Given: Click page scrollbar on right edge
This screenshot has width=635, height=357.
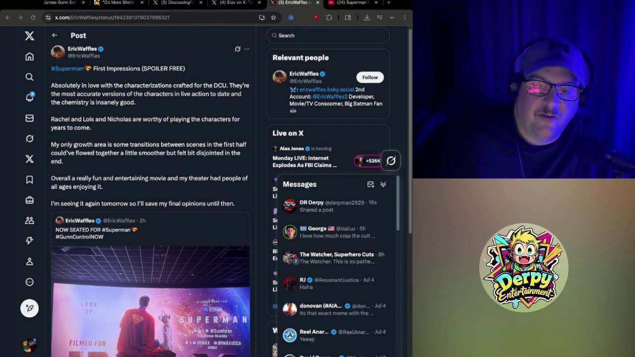Looking at the screenshot, I should click(x=410, y=131).
